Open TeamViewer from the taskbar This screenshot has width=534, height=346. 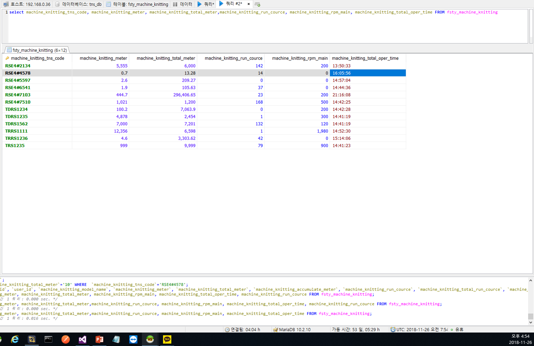point(133,339)
